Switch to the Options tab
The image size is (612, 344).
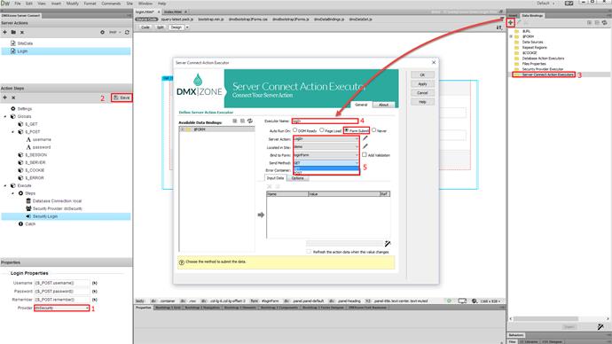pyautogui.click(x=298, y=178)
